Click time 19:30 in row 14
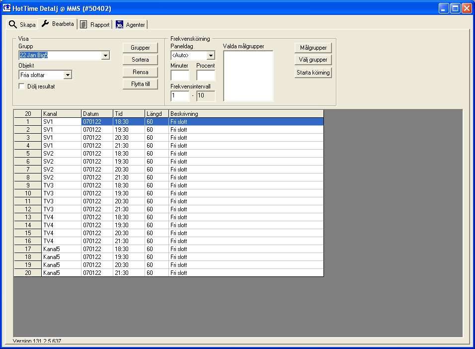Viewport: 475px width, 349px height. [x=129, y=225]
